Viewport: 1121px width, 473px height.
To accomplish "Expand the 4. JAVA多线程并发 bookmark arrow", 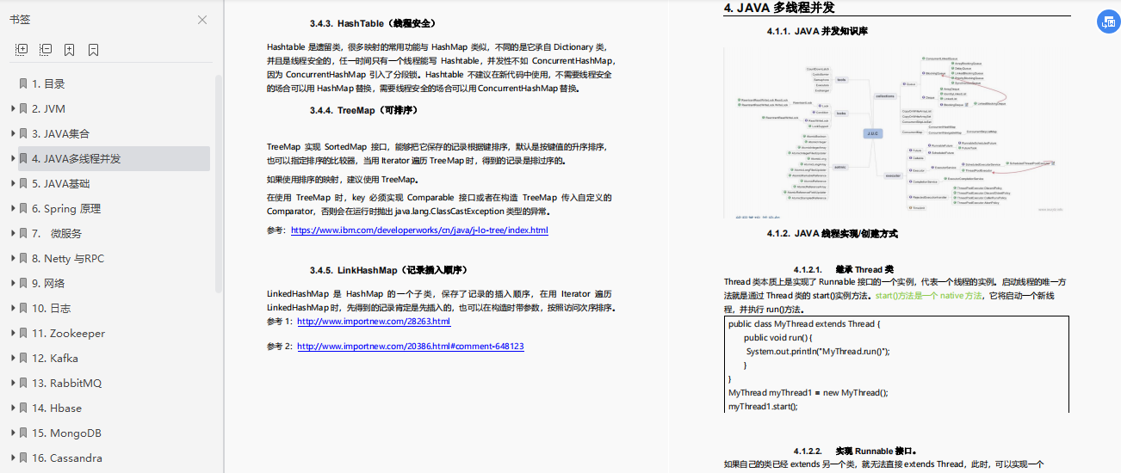I will [x=13, y=158].
